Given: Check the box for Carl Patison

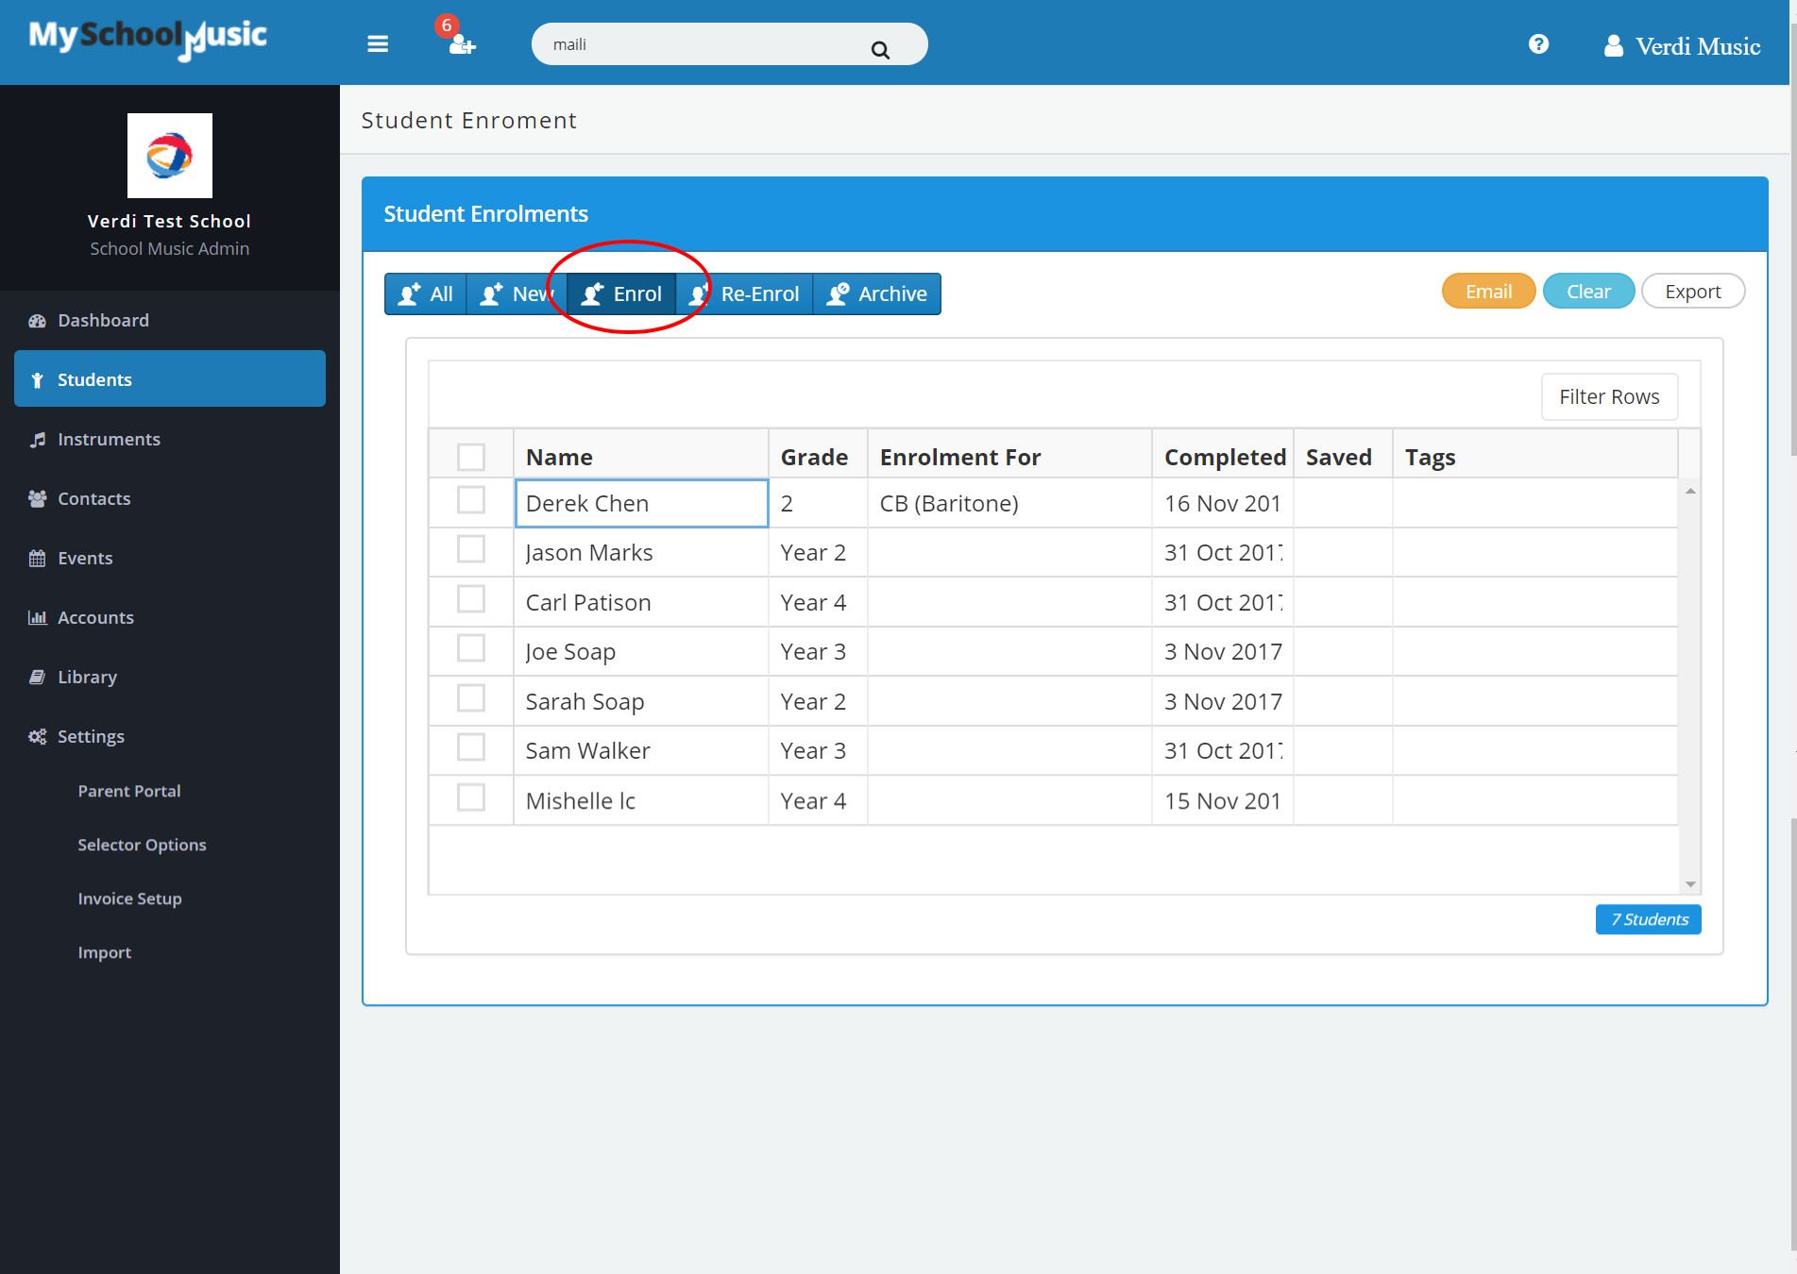Looking at the screenshot, I should point(471,599).
